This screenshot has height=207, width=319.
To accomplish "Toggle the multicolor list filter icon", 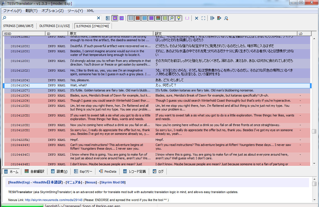I will tap(158, 18).
